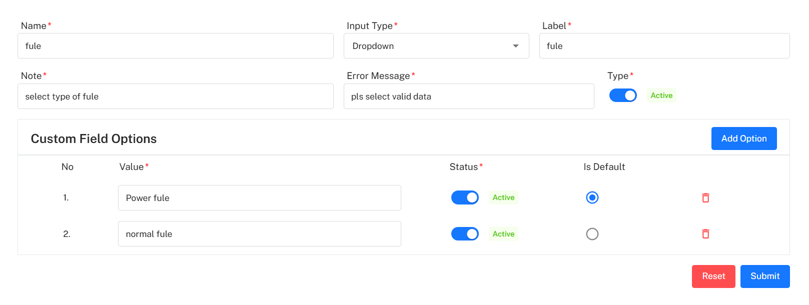
Task: Edit the Power fule value field
Action: tap(259, 197)
